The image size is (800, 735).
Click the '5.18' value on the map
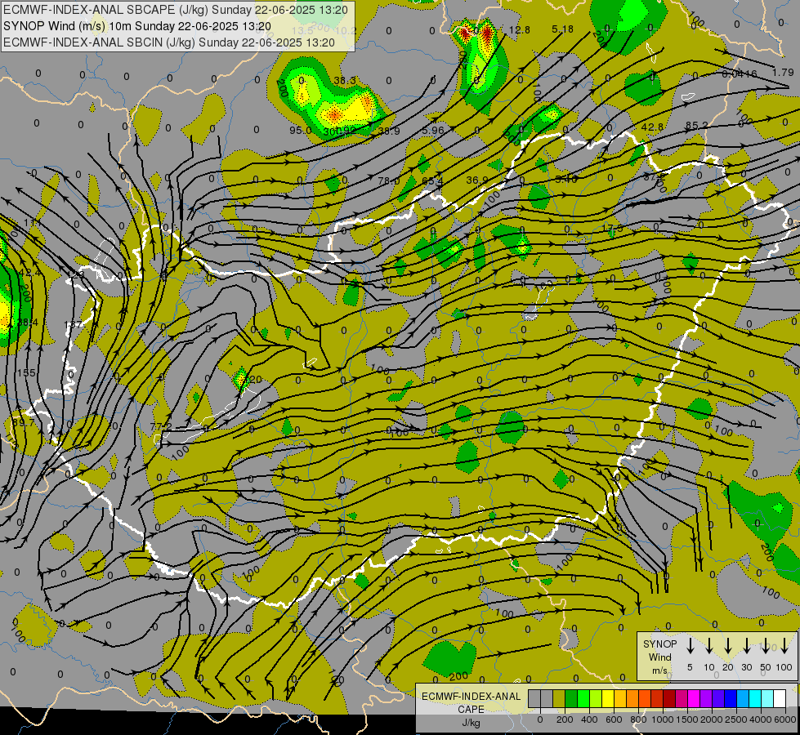563,29
